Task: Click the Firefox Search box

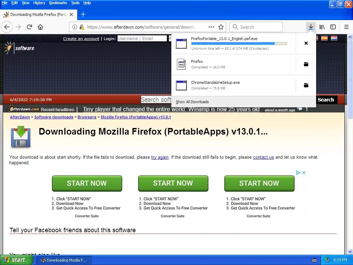Action: pos(256,27)
